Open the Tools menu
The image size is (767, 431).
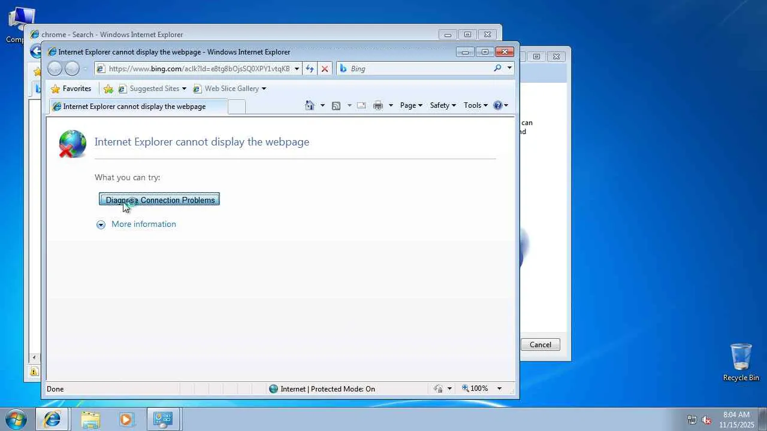coord(475,105)
